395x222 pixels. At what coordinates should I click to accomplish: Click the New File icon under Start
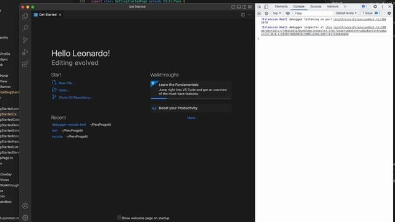coord(54,83)
